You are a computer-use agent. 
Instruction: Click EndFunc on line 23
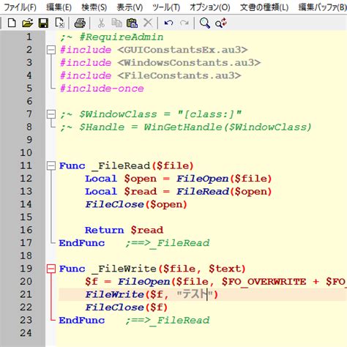point(82,320)
